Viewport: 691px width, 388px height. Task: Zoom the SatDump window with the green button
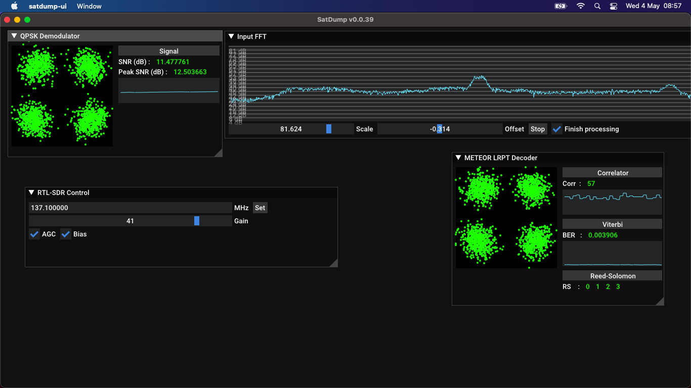click(27, 20)
